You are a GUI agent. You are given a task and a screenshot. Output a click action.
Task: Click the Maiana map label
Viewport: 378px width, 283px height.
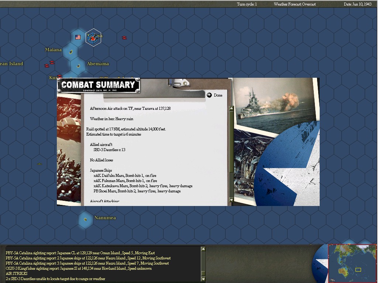tap(53, 50)
